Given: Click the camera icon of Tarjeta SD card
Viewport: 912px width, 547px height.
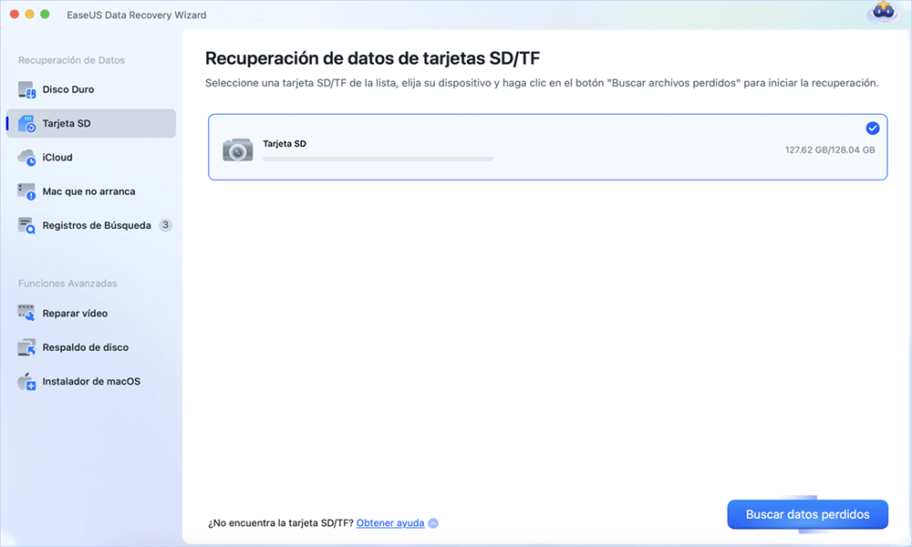Looking at the screenshot, I should (x=238, y=150).
